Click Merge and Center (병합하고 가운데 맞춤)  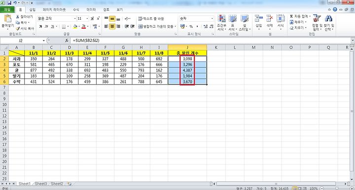pos(157,27)
